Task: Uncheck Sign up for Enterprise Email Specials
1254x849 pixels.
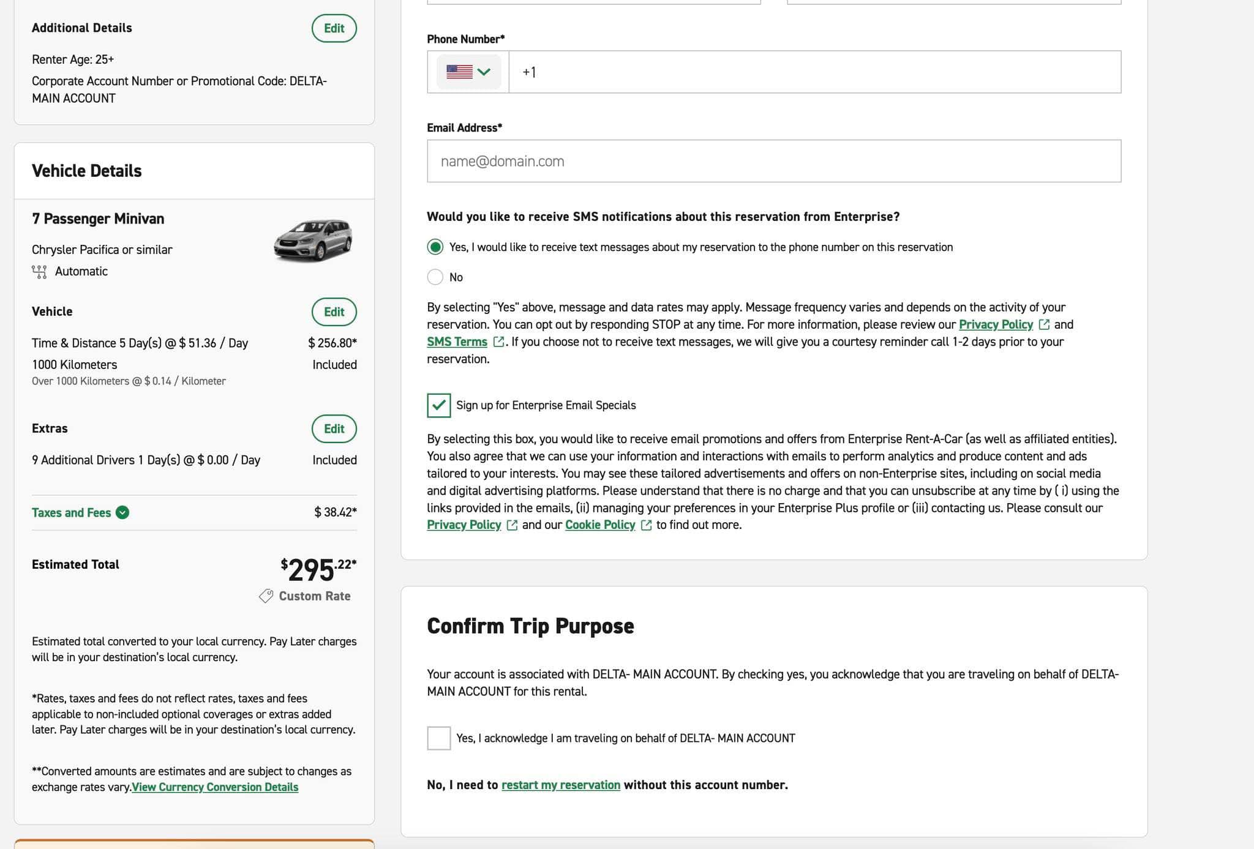Action: pyautogui.click(x=439, y=405)
